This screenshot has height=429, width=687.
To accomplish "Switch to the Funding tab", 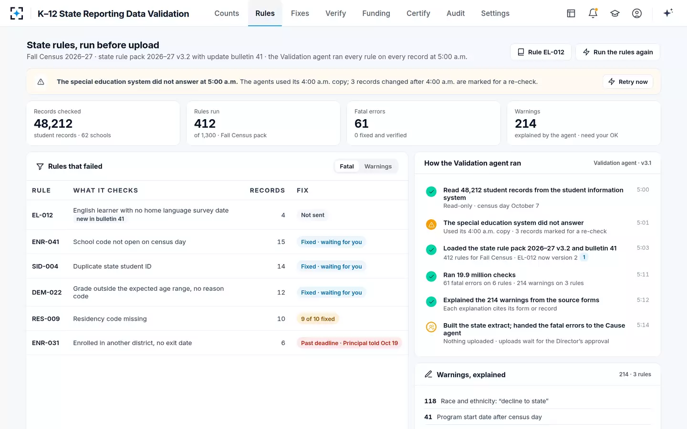I will tap(376, 13).
